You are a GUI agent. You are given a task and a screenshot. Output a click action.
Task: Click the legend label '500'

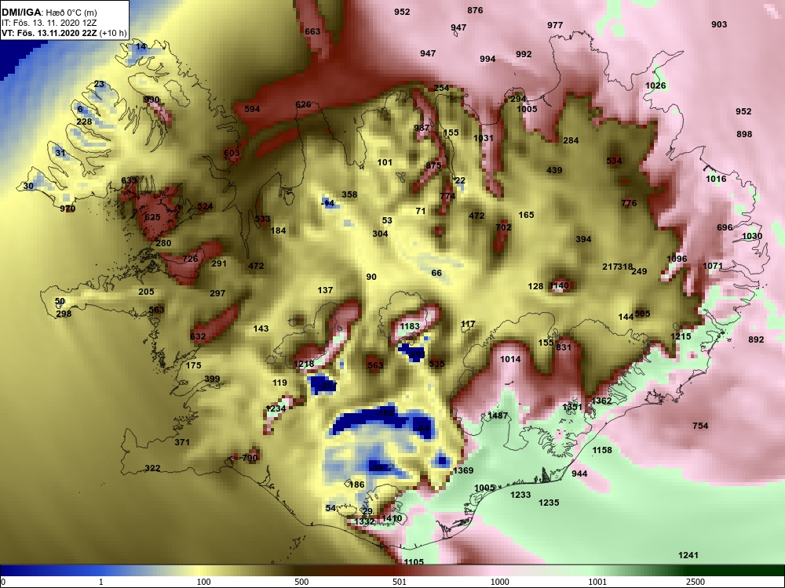(301, 582)
